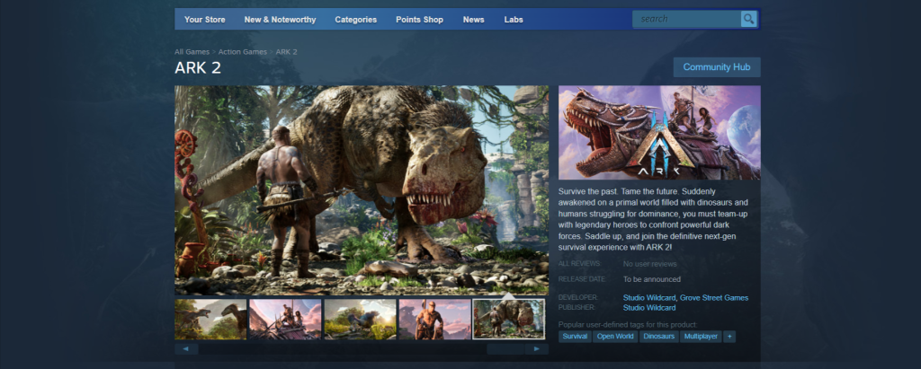Select the Open World tag
This screenshot has width=921, height=369.
(615, 336)
